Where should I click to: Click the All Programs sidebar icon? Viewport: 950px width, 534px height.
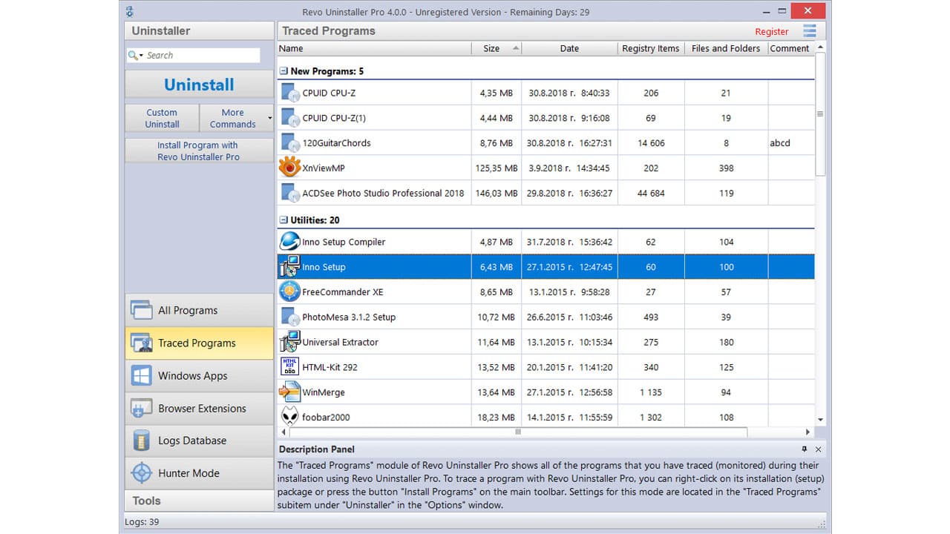(142, 310)
